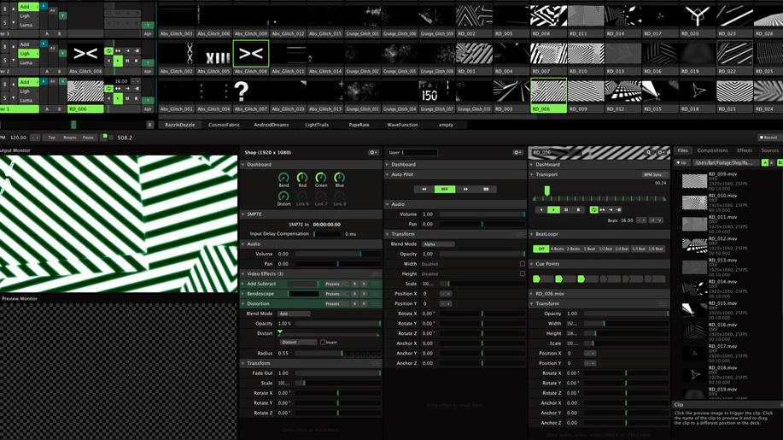Turn the Bend dashboard knob
Image resolution: width=783 pixels, height=440 pixels.
283,178
